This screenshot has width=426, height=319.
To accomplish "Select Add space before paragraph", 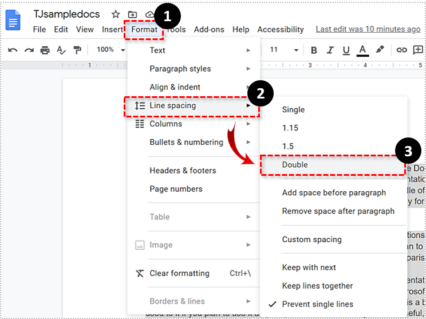I will 333,192.
